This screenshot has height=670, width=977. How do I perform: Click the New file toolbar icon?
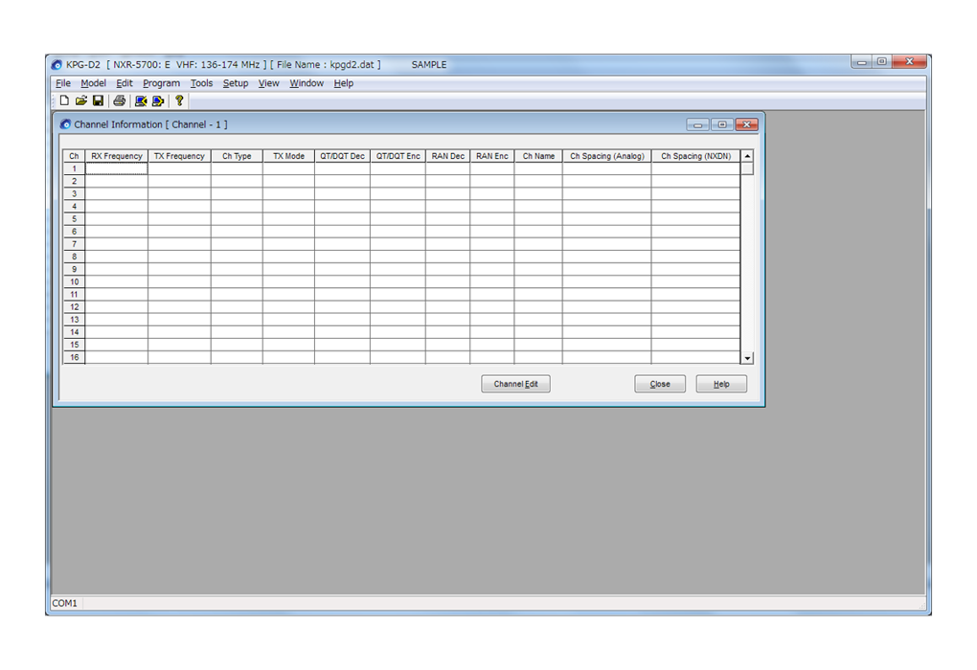[x=64, y=100]
